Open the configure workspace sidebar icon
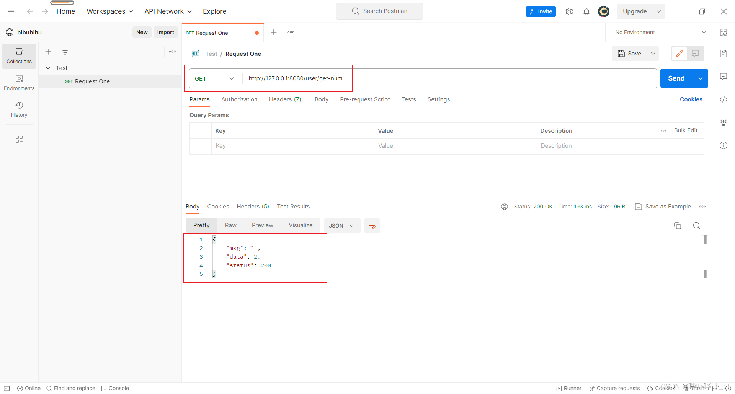Viewport: 735px width, 394px height. 19,139
